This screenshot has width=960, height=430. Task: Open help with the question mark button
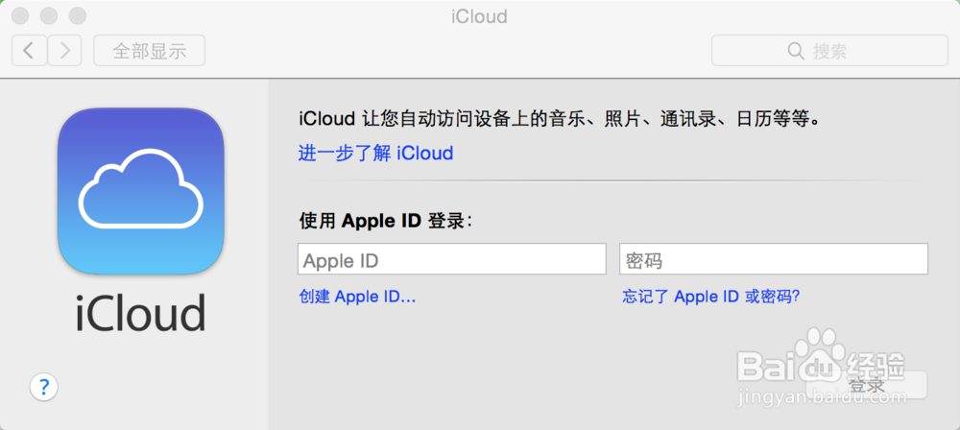(x=44, y=387)
